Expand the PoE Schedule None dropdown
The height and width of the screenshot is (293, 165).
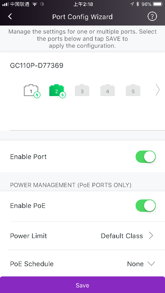(x=151, y=264)
